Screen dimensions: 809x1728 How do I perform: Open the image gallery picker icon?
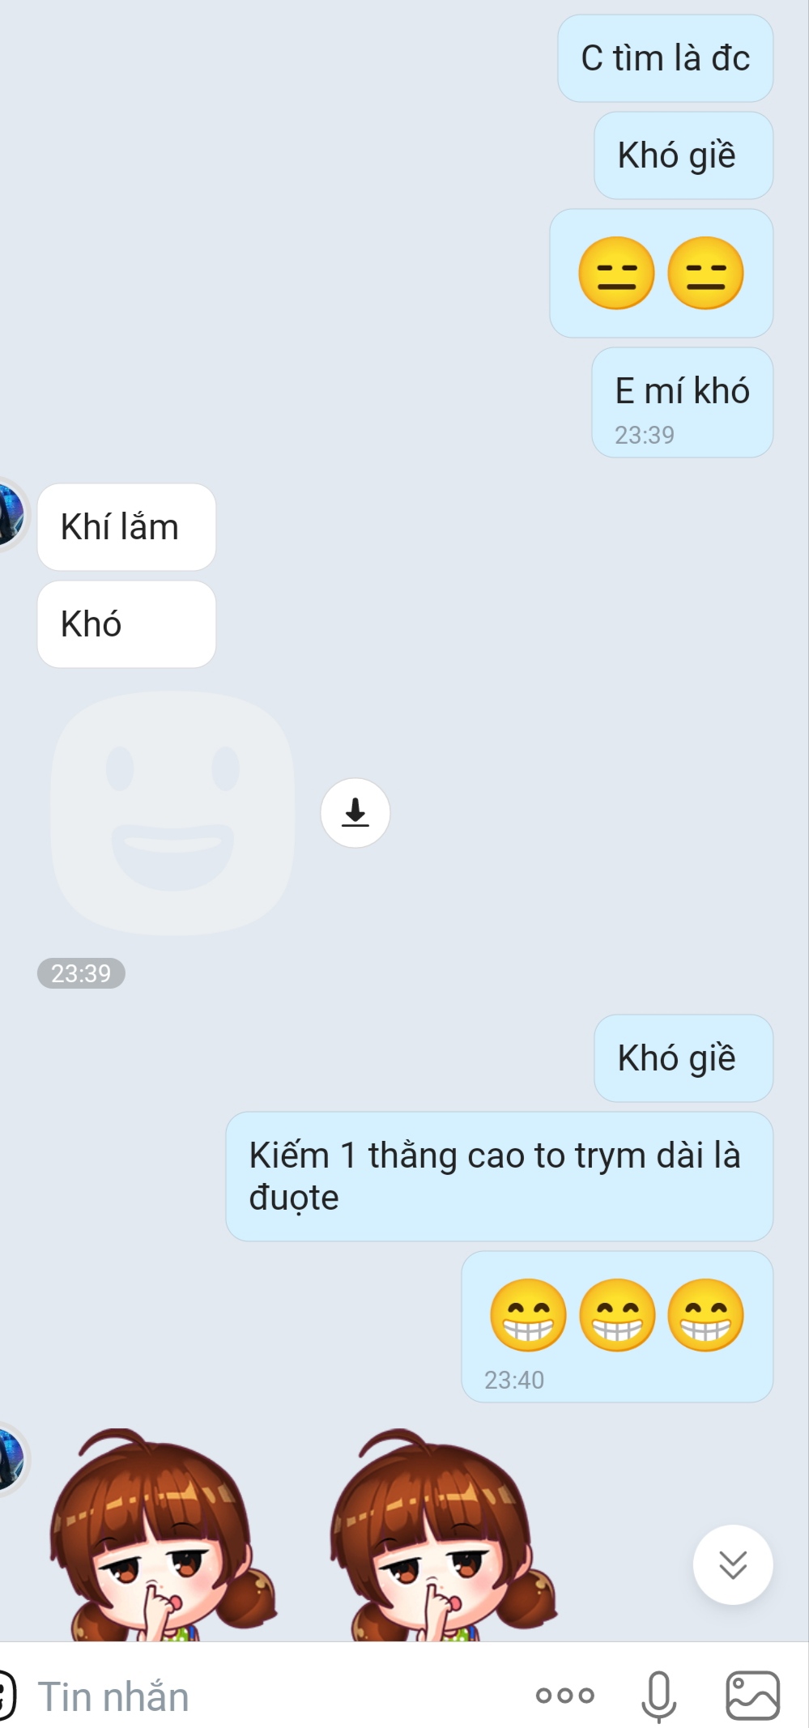click(753, 1695)
